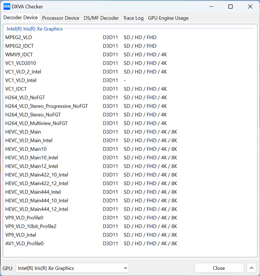The width and height of the screenshot is (260, 276).
Task: Click the GPU: label
Action: point(8,268)
